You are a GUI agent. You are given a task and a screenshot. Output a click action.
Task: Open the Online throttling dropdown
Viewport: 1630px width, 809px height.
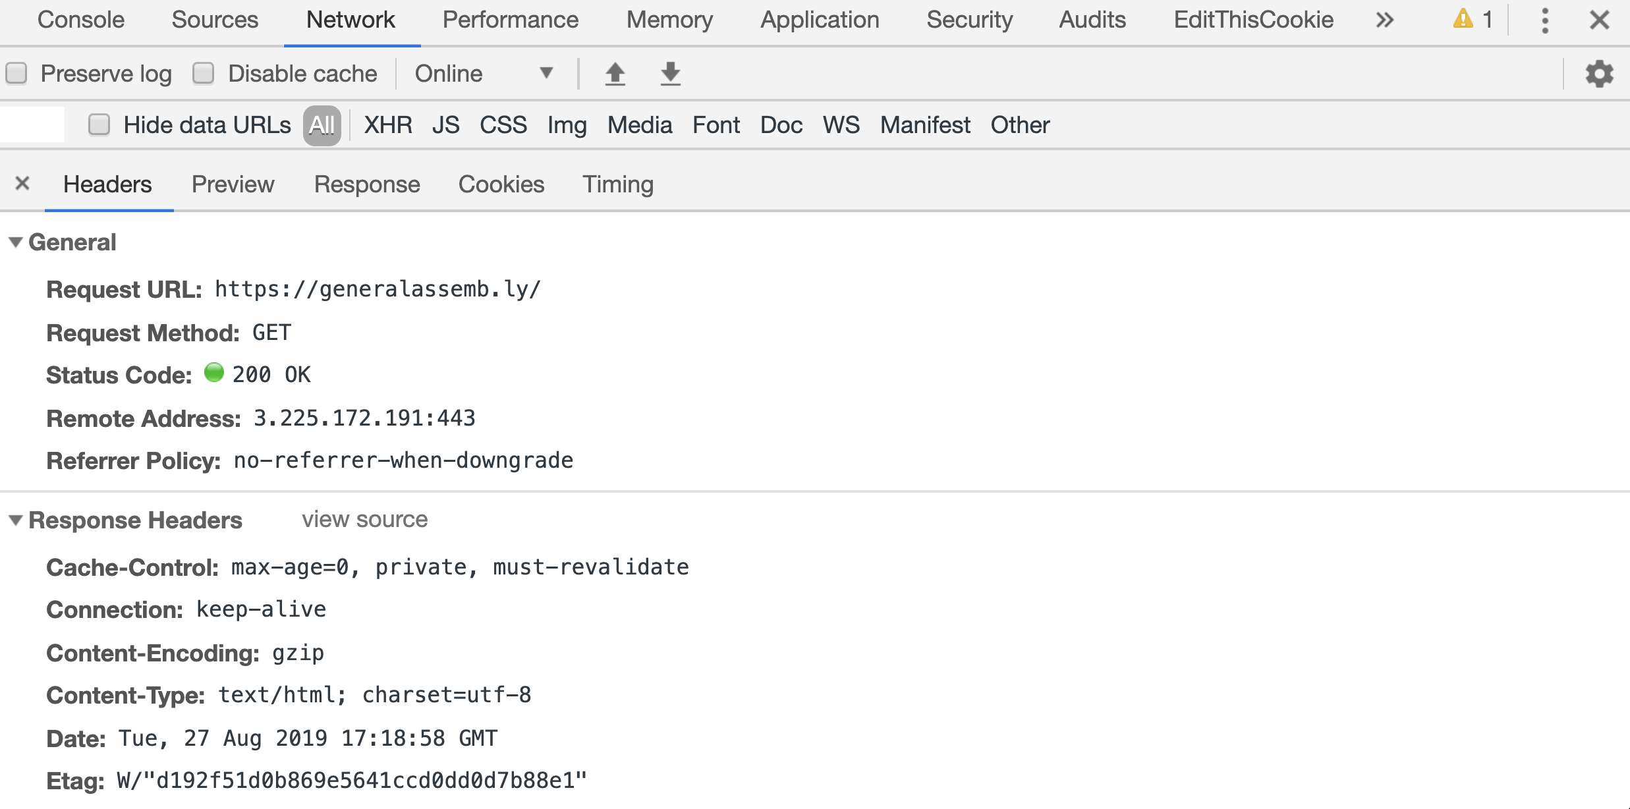point(483,73)
